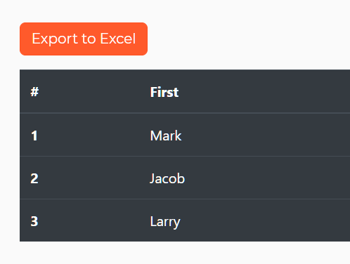
Task: Click the word Excel on orange button
Action: (x=118, y=39)
